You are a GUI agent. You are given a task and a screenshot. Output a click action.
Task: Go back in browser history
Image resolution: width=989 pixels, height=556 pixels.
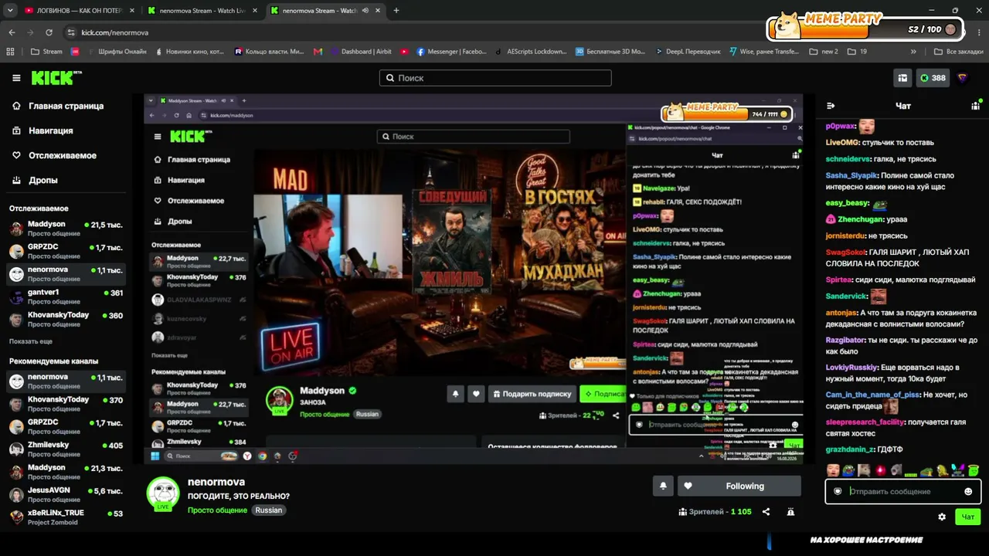[12, 32]
